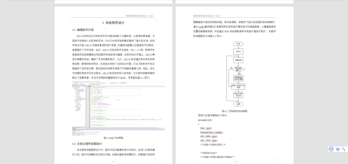Click the code line 'int main(void)'
Image resolution: width=348 pixels, height=164 pixels.
click(x=205, y=120)
